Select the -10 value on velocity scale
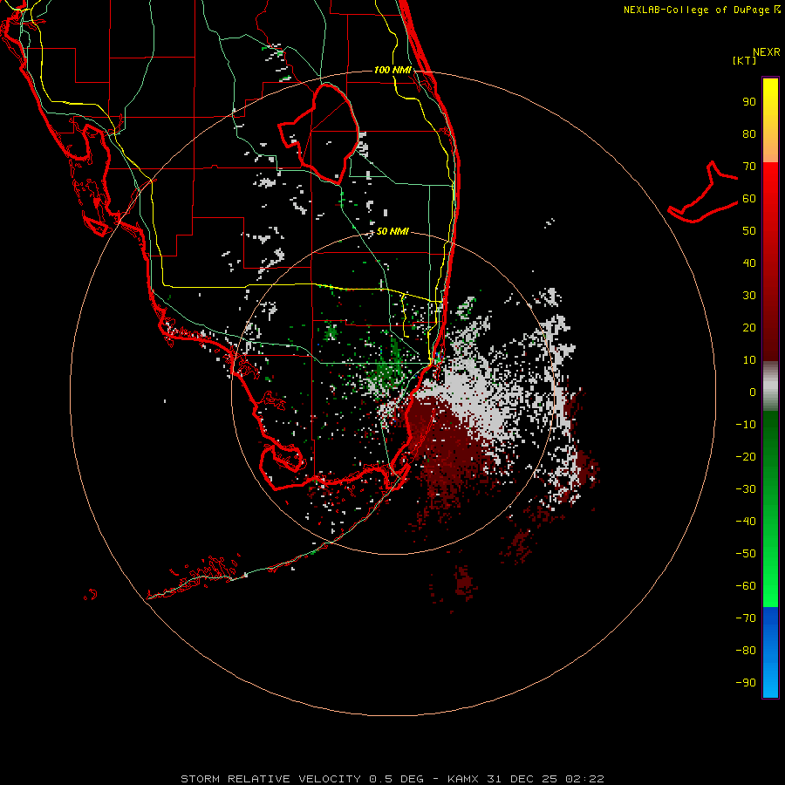The width and height of the screenshot is (785, 785). pos(746,425)
